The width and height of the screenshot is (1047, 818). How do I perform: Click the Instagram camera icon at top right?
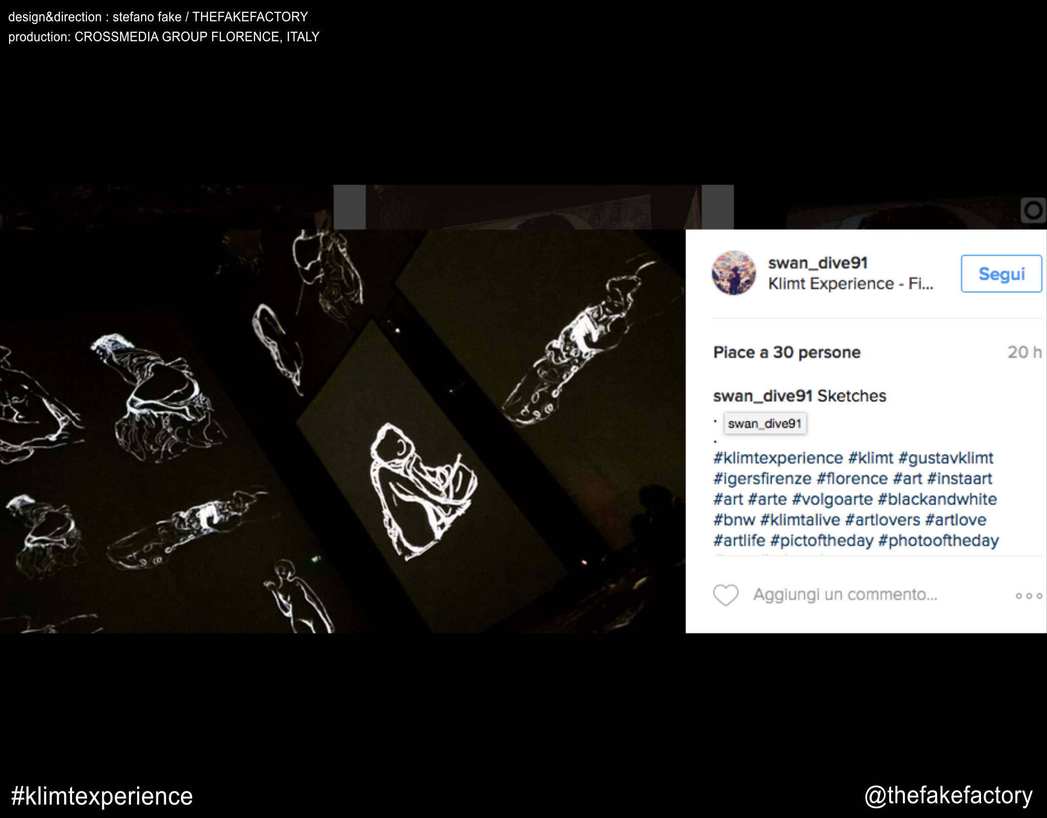click(x=1033, y=210)
